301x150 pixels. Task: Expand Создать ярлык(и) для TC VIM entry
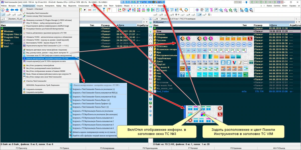pos(51,61)
